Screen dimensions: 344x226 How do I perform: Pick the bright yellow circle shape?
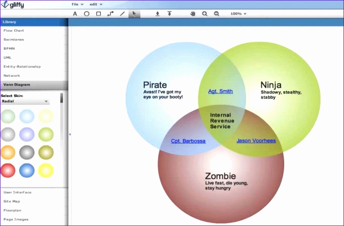46,170
